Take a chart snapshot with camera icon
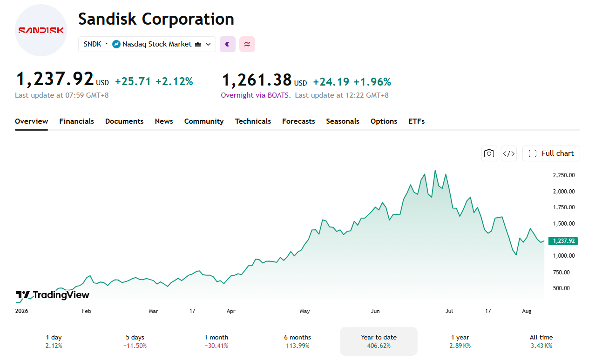Image resolution: width=595 pixels, height=359 pixels. (489, 153)
